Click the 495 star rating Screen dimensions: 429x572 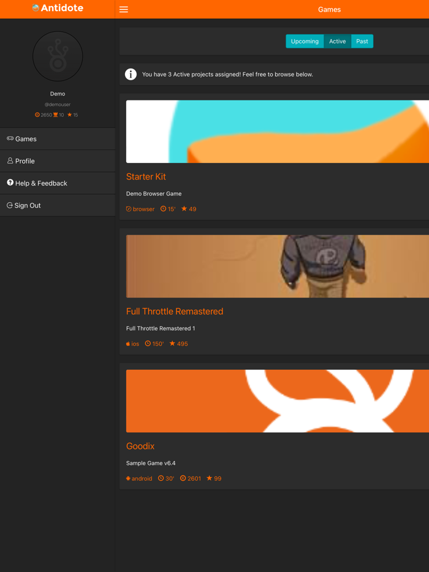click(x=179, y=344)
